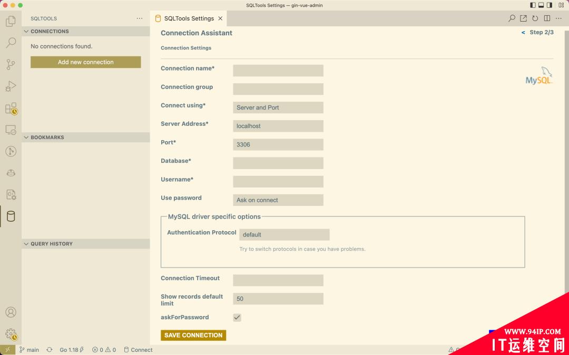Click the Port field showing 3306
This screenshot has width=569, height=355.
[x=278, y=144]
